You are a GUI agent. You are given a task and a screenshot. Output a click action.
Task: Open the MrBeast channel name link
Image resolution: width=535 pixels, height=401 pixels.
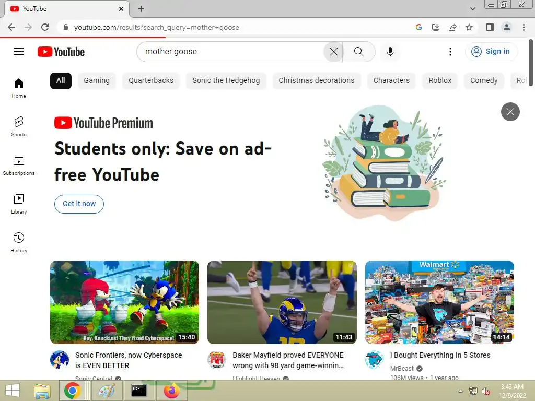point(402,369)
